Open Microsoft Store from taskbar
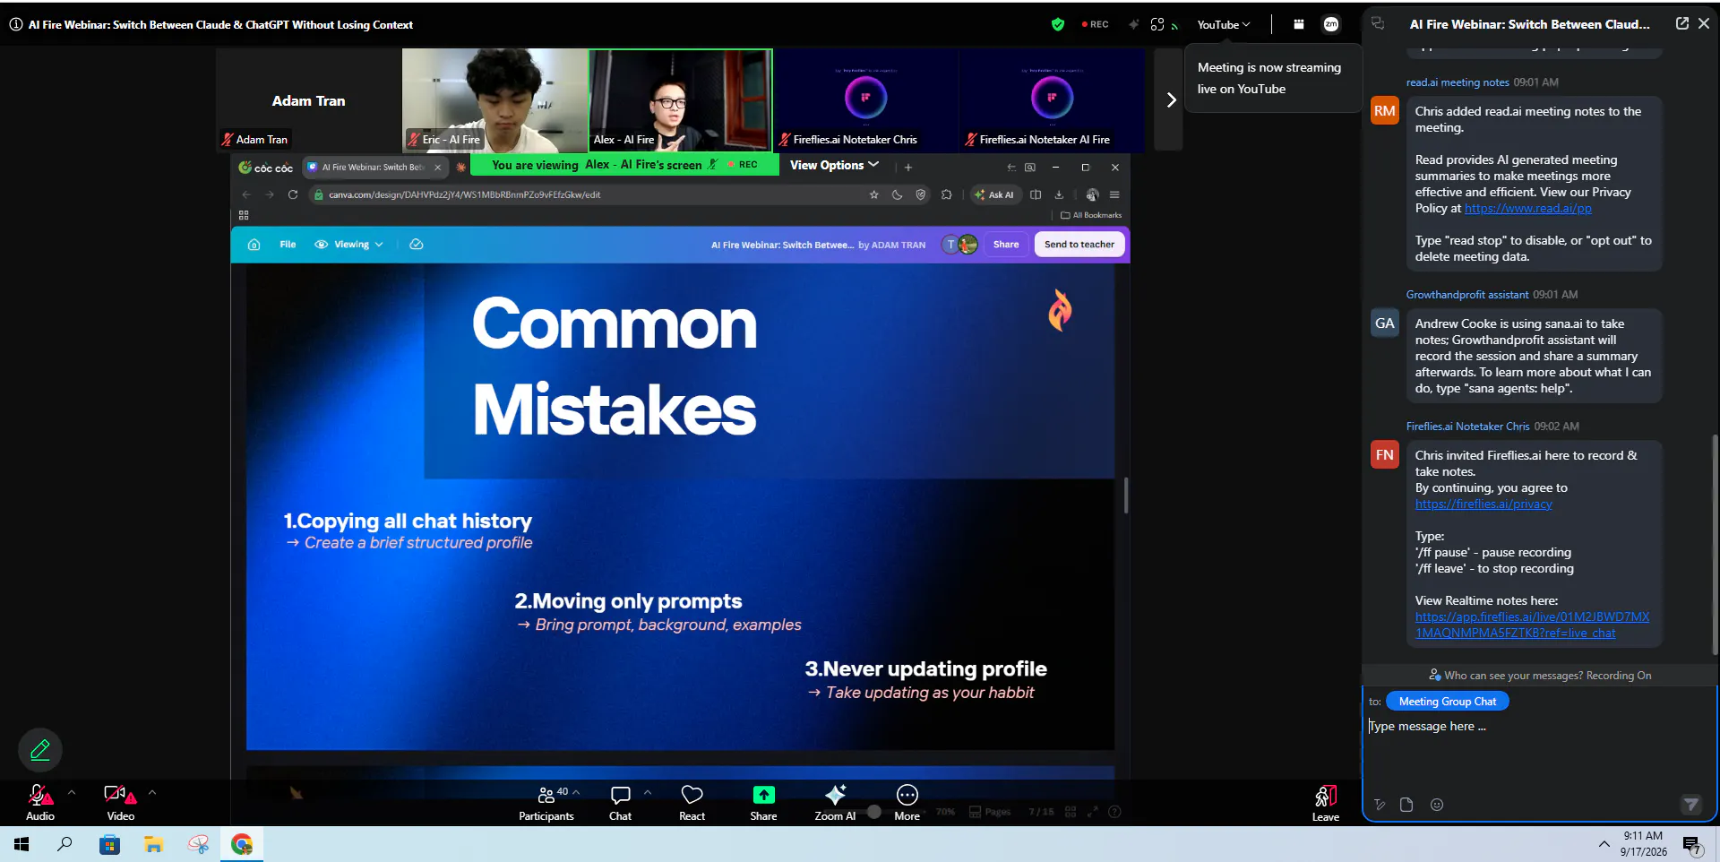The height and width of the screenshot is (862, 1720). point(109,844)
